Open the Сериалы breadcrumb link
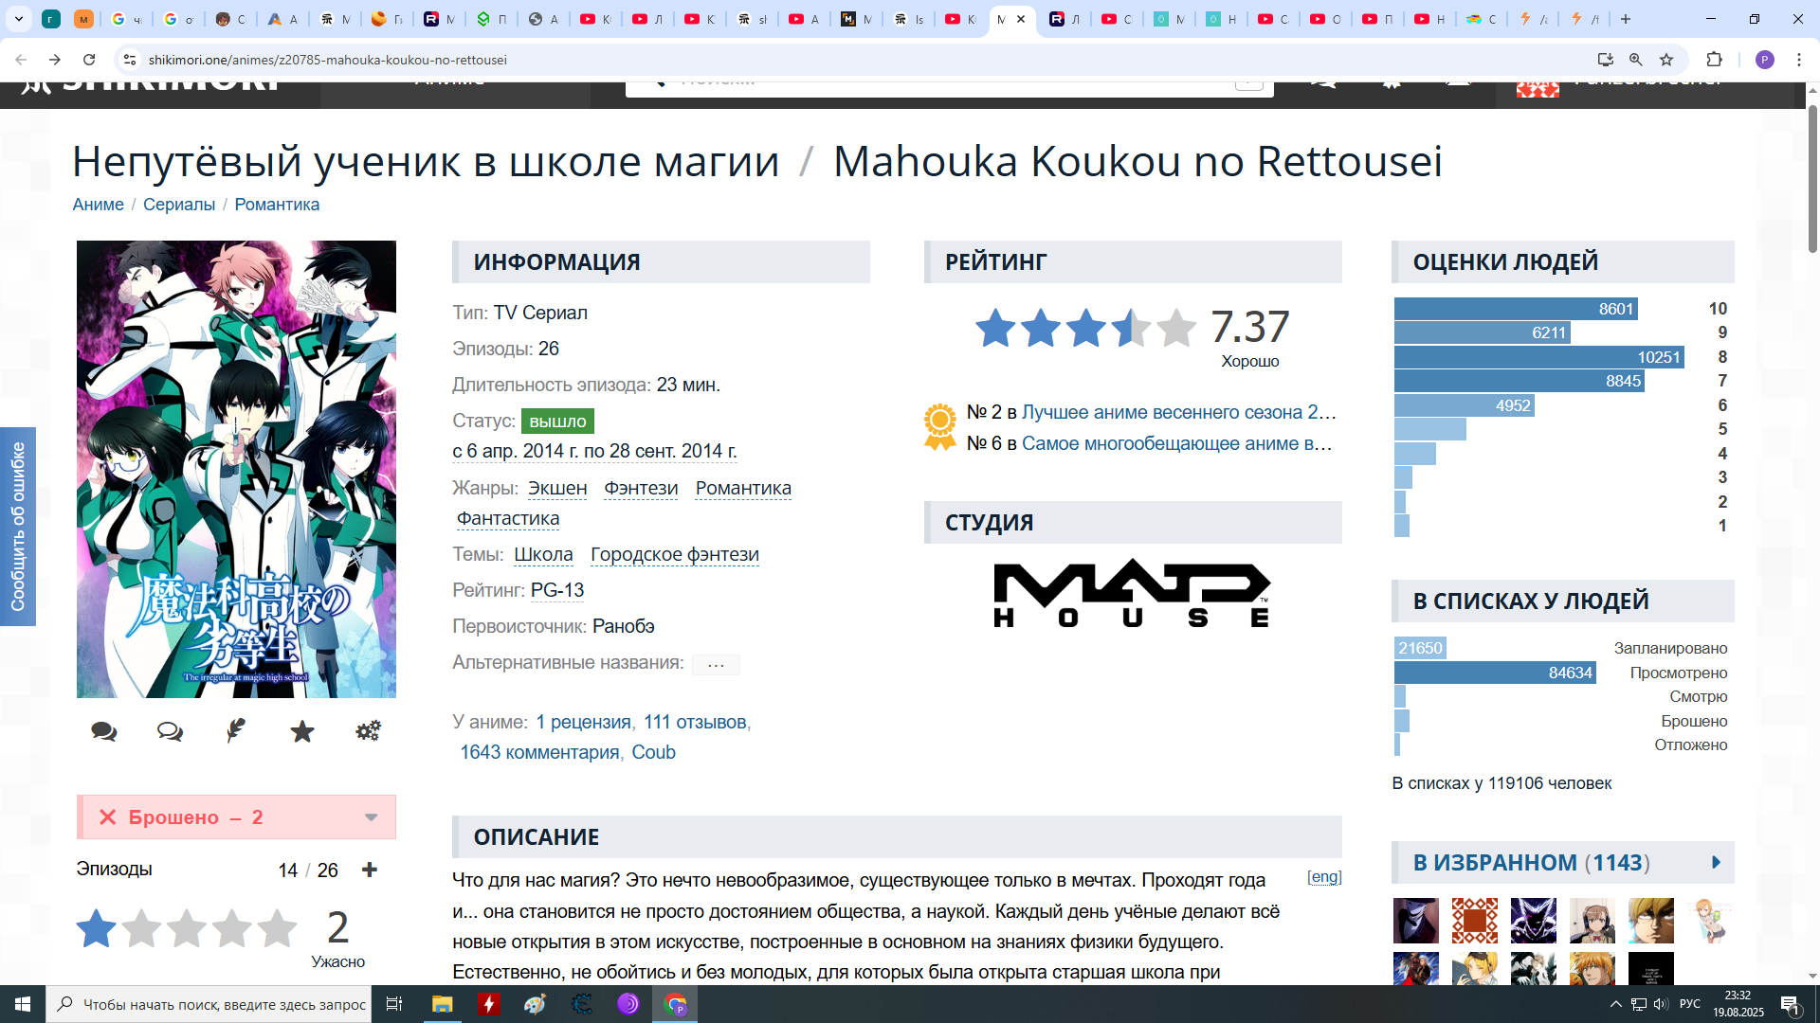 point(179,205)
